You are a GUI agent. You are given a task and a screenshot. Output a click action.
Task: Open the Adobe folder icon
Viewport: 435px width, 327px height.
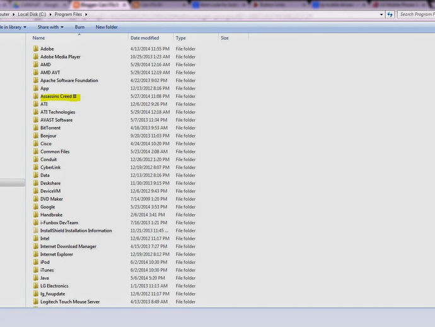point(36,49)
